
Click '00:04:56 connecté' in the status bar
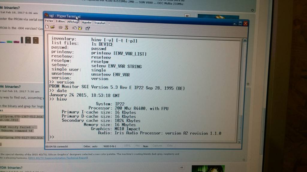point(57,146)
